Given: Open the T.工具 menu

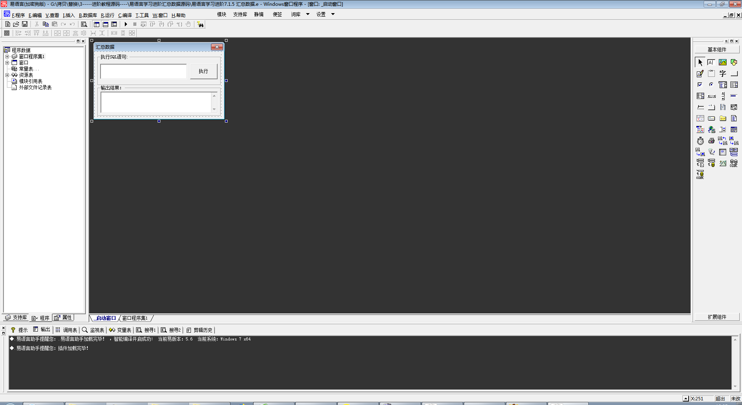Looking at the screenshot, I should click(142, 15).
